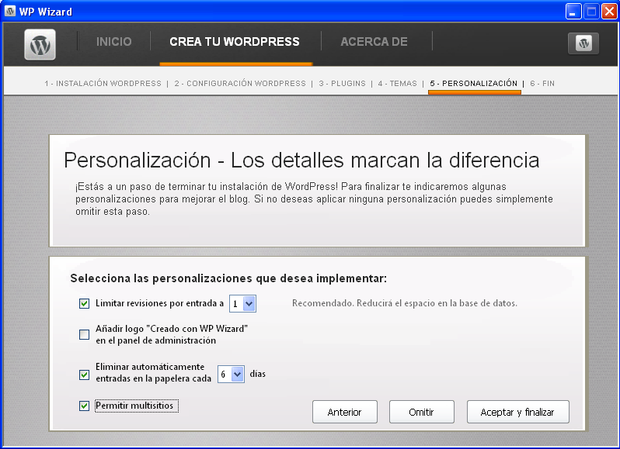Select step 5 - Personalización
620x449 pixels.
tap(474, 83)
